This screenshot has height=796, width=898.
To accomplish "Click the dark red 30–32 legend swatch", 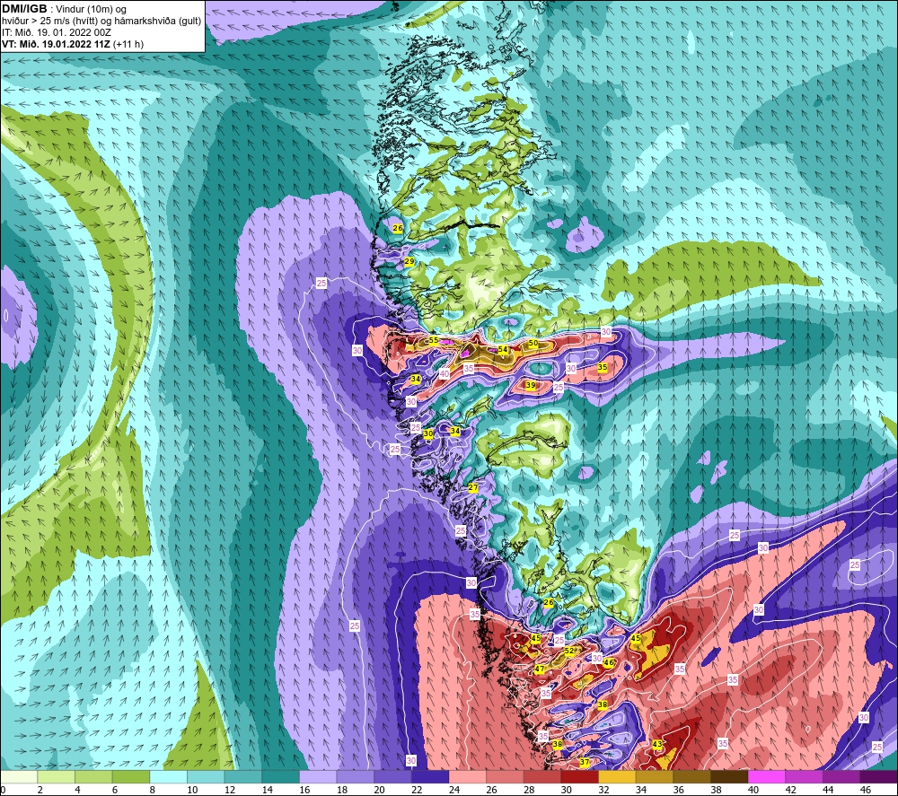I will tap(579, 777).
